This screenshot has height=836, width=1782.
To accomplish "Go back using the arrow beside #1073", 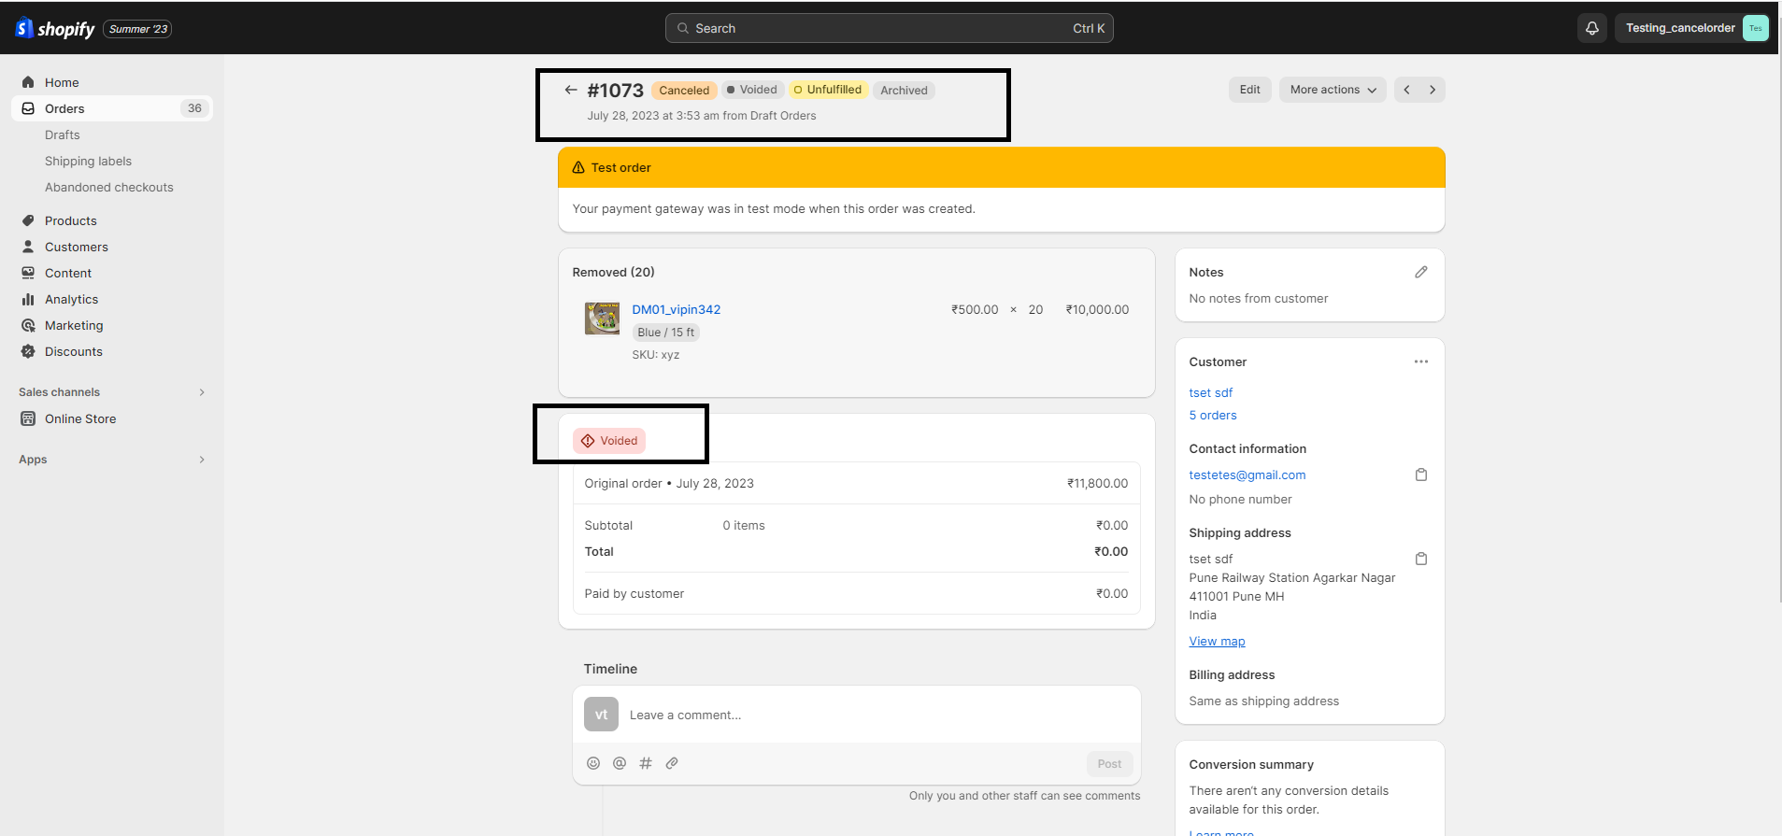I will pyautogui.click(x=571, y=90).
